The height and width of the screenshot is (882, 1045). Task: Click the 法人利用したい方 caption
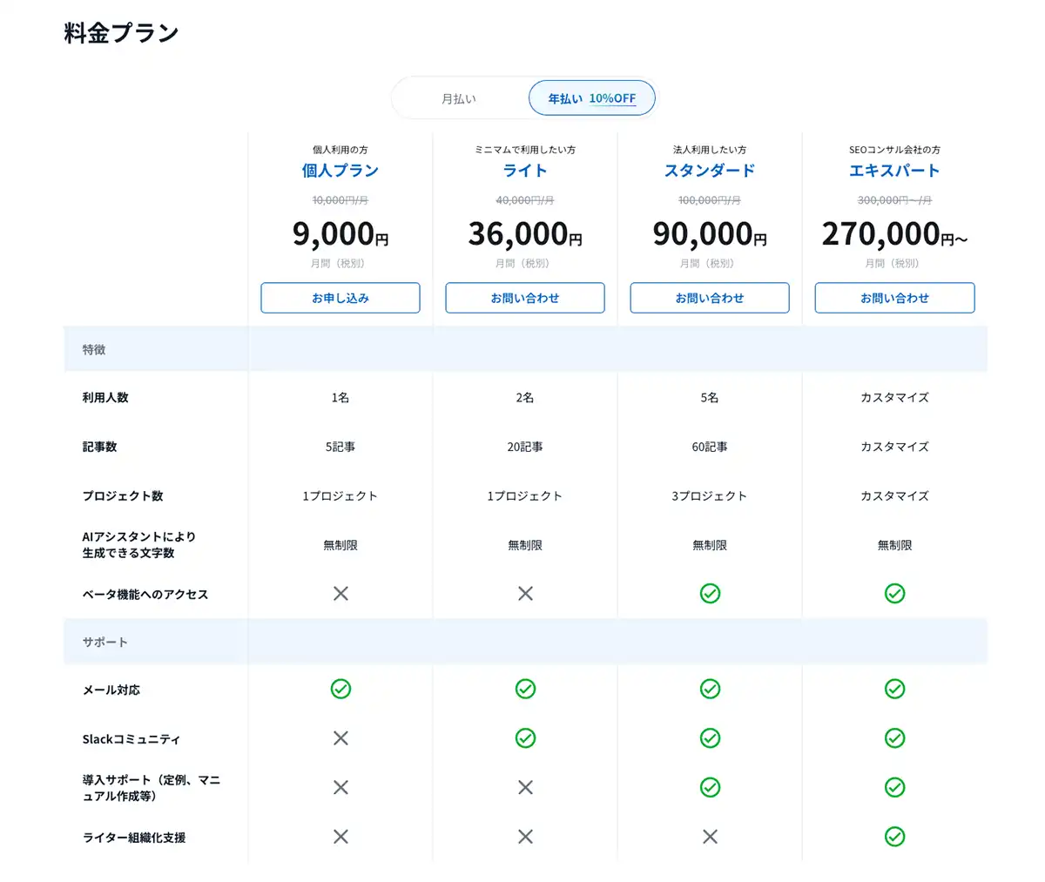(x=710, y=150)
